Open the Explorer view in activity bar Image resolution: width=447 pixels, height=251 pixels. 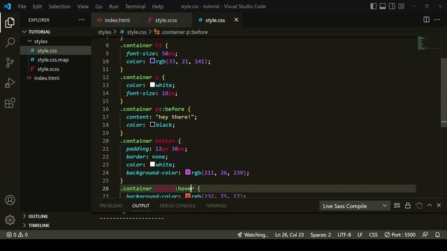coord(10,22)
